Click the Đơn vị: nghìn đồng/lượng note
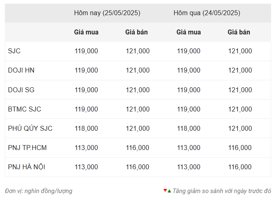Viewport: 276px width, 200px height. 38,191
